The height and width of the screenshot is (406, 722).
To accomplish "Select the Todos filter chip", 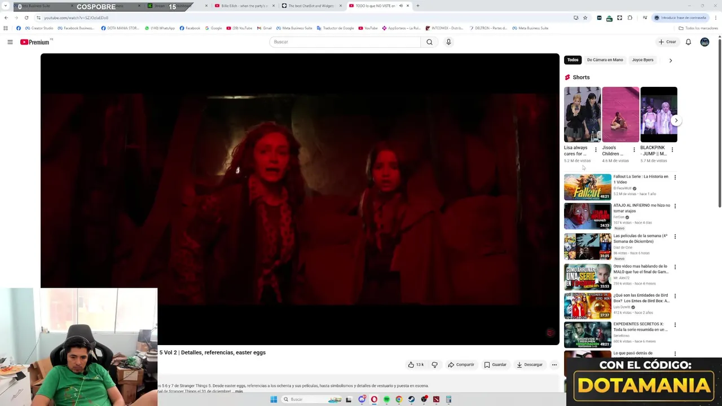I will [x=573, y=60].
